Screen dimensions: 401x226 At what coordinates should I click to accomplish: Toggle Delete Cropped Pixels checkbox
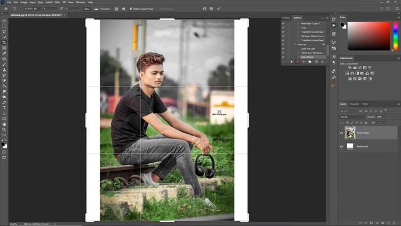[131, 9]
